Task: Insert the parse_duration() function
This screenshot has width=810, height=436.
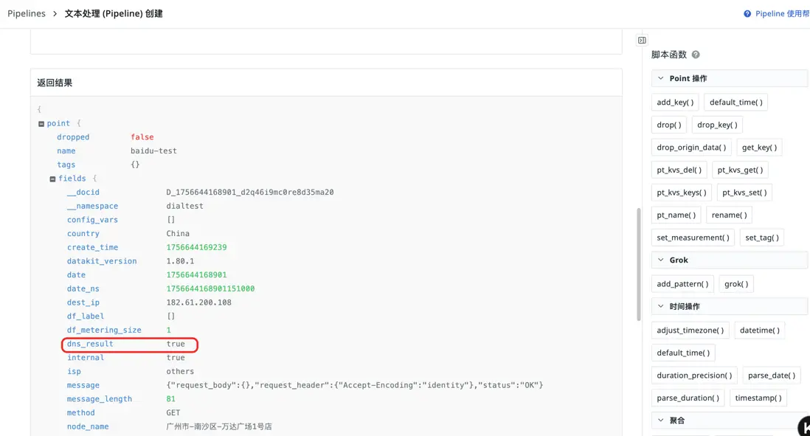Action: [x=688, y=398]
